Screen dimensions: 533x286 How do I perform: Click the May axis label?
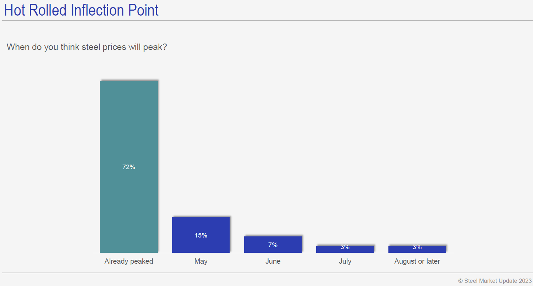(x=201, y=262)
